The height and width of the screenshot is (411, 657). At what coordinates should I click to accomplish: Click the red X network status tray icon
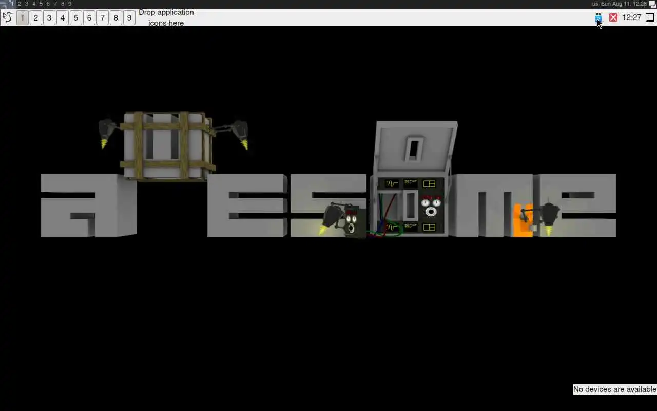point(613,17)
